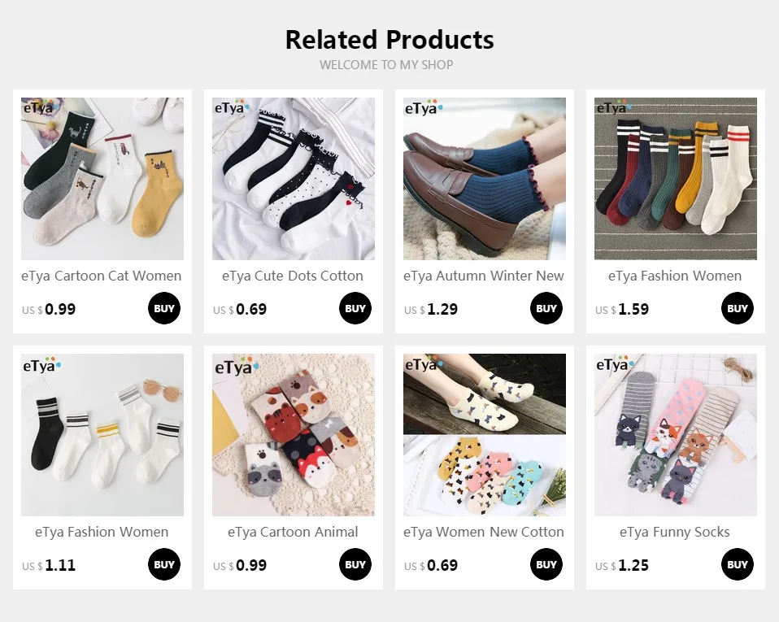The width and height of the screenshot is (779, 622).
Task: Click BUY for eTya Women New Cotton socks
Action: point(546,564)
